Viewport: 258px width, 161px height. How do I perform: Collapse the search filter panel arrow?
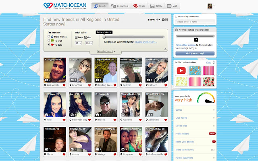165,49
